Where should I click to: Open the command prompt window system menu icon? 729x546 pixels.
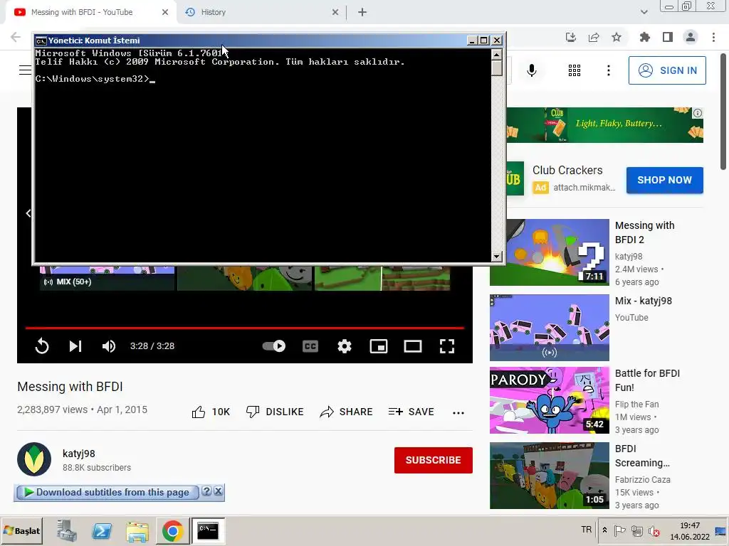[41, 41]
